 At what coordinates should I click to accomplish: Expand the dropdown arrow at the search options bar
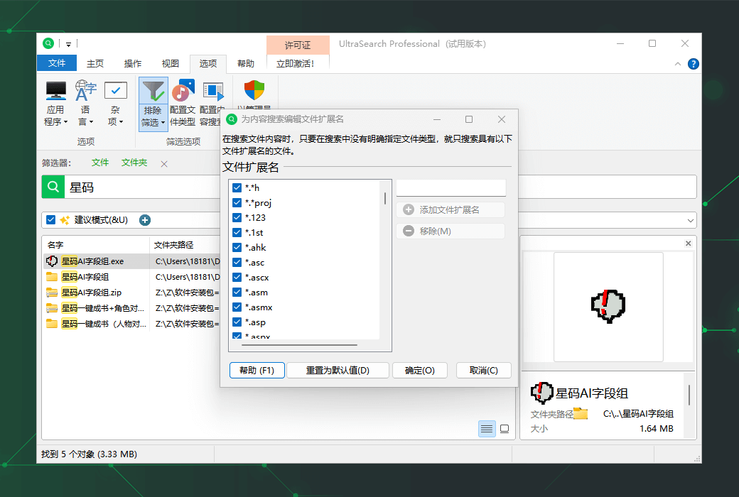(690, 221)
